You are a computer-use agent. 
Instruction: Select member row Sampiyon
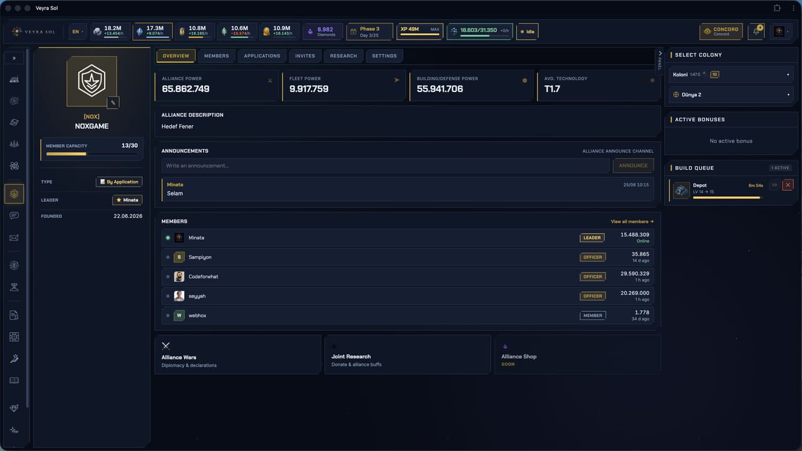pyautogui.click(x=408, y=257)
